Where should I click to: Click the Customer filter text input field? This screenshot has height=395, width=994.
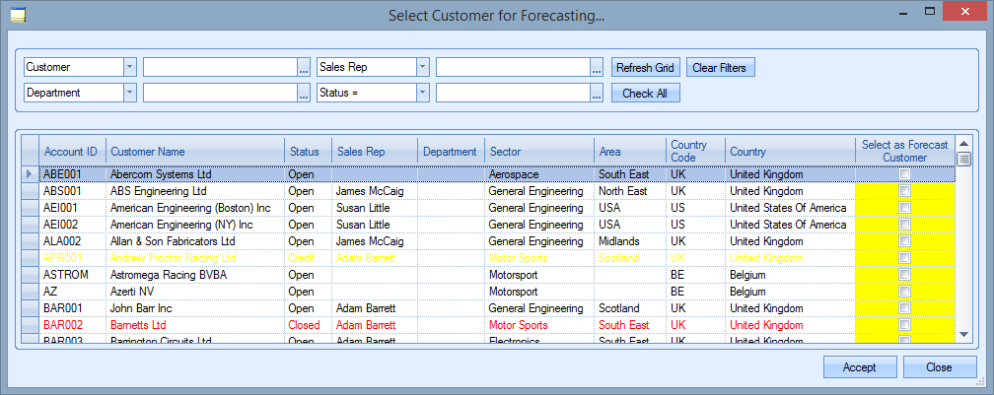tap(220, 68)
